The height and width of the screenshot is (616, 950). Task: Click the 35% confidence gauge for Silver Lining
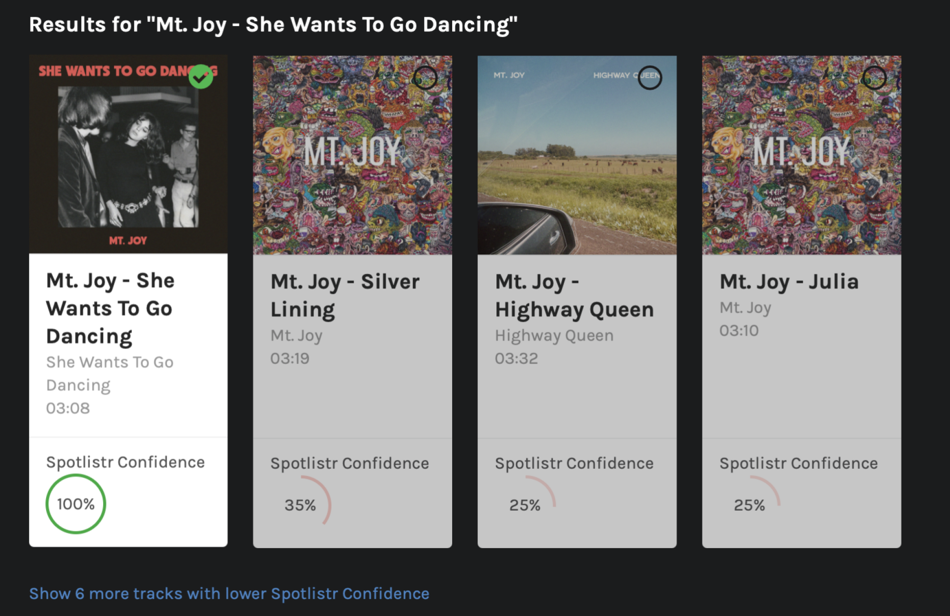[x=301, y=505]
